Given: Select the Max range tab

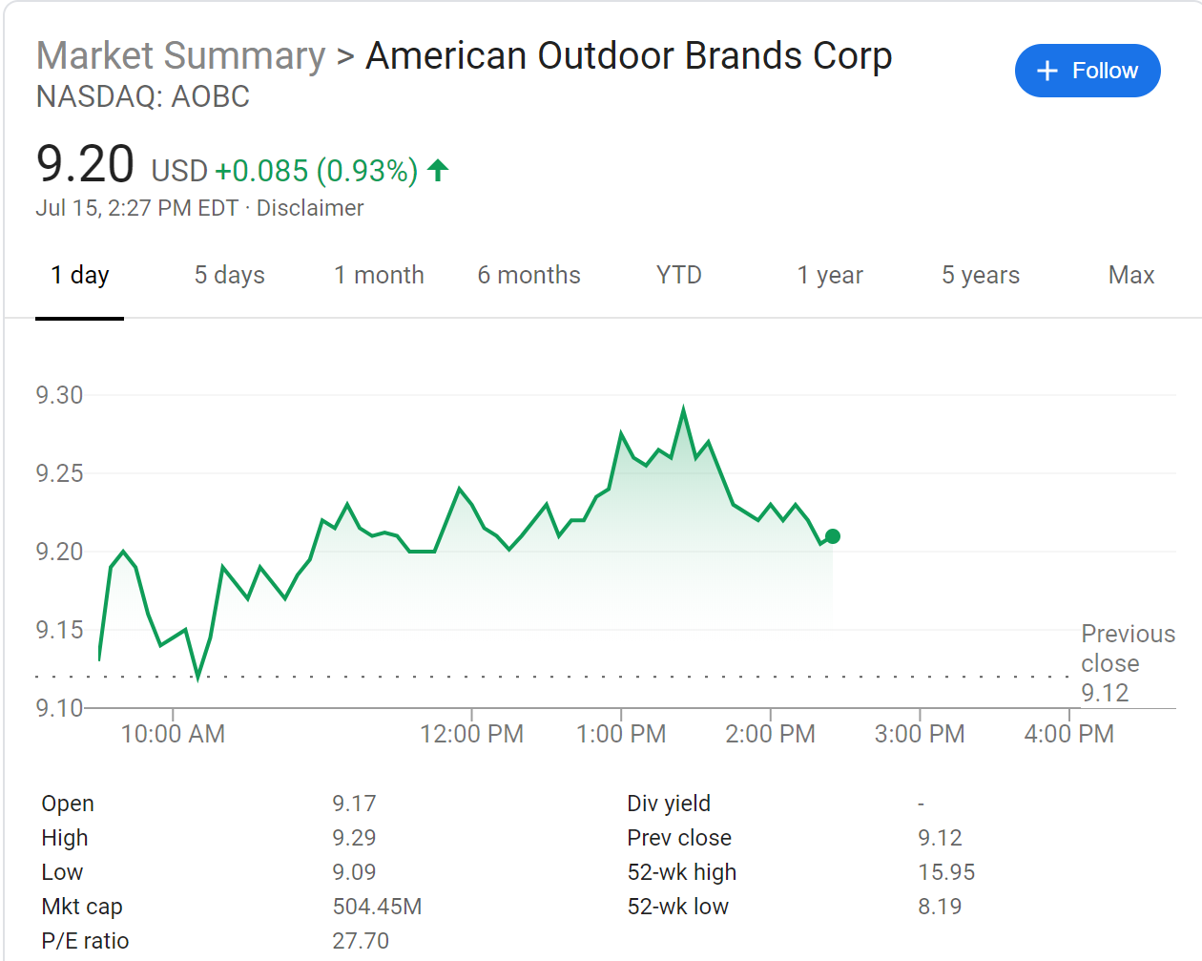Looking at the screenshot, I should [x=1131, y=276].
